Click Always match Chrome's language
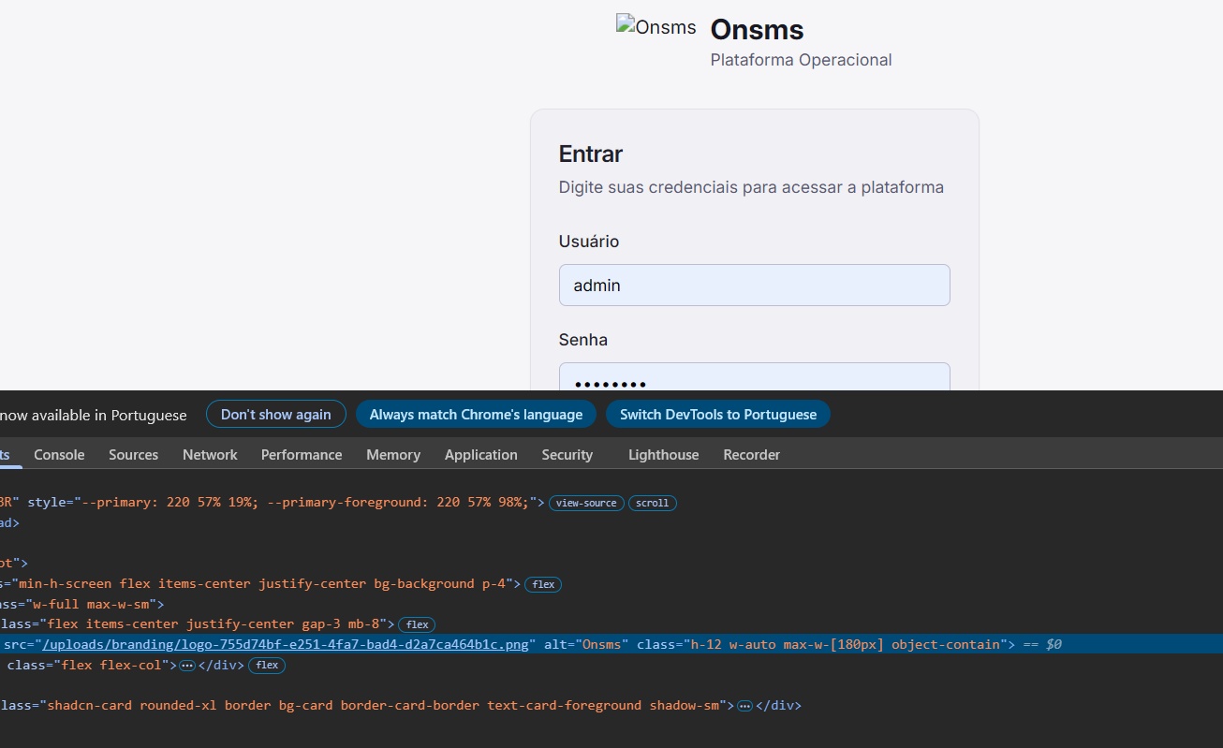 pos(476,415)
